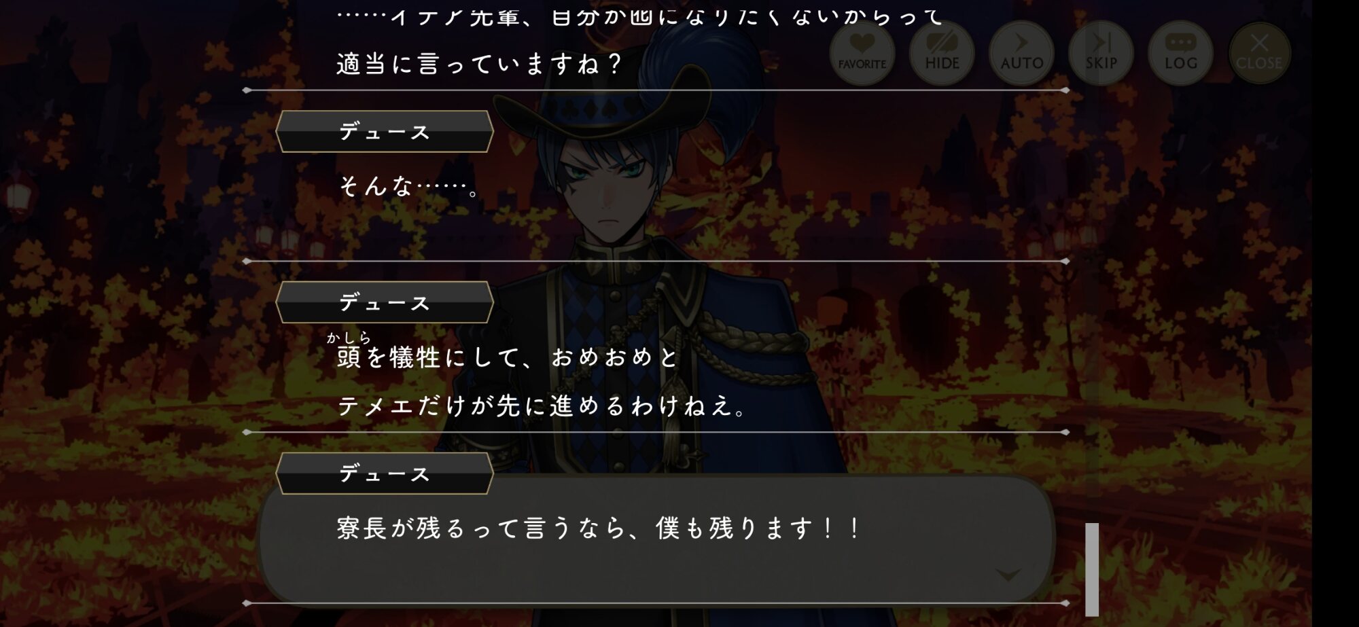Select log line テメエだけが先に進めるわけねえ

pyautogui.click(x=543, y=406)
